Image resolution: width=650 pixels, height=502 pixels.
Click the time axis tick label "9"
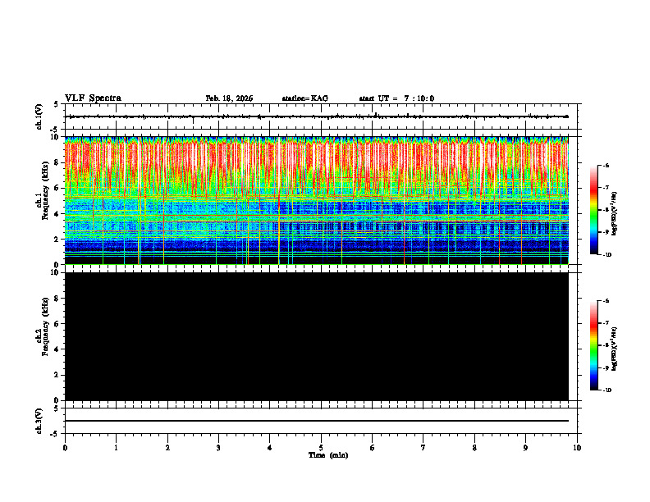coord(525,448)
